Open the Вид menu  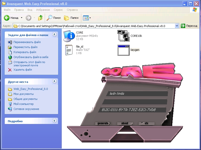click(x=30, y=10)
